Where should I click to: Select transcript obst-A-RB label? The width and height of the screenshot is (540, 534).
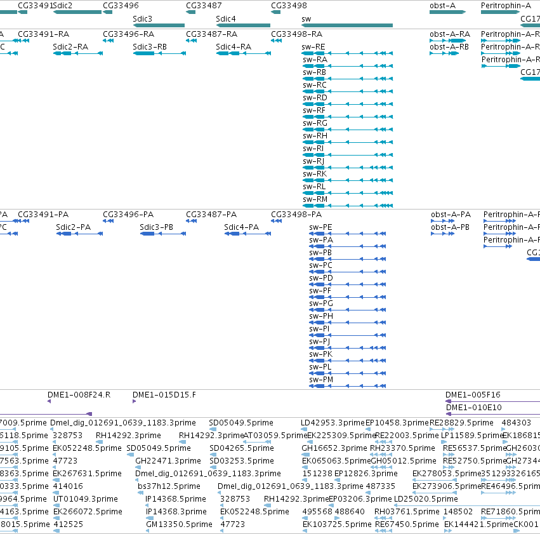coord(449,47)
